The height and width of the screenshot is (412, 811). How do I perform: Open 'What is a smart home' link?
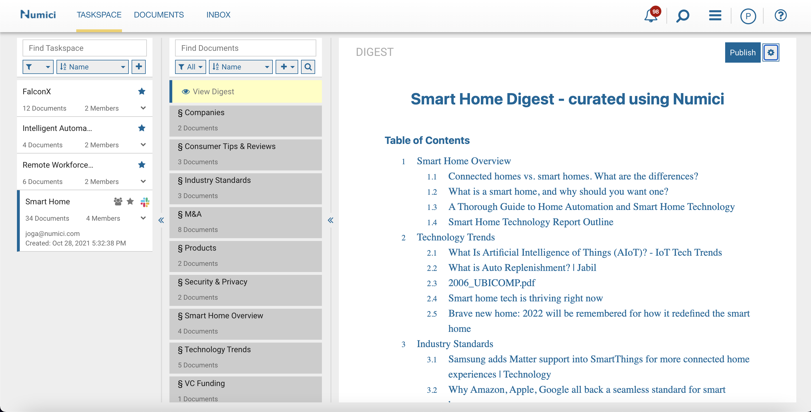[x=558, y=192]
